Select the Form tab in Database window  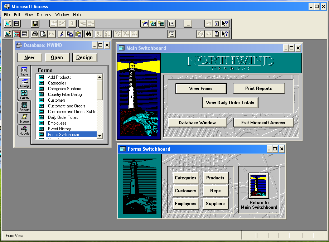coord(24,95)
